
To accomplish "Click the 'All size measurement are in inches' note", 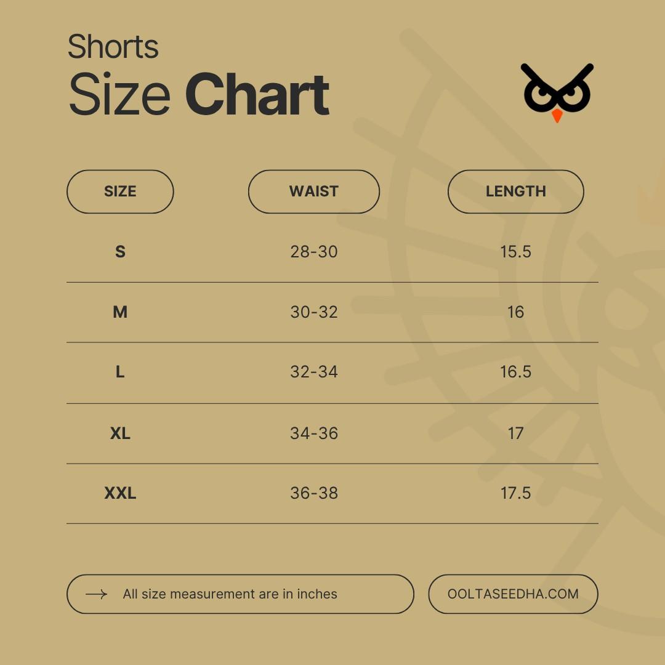I will [230, 594].
